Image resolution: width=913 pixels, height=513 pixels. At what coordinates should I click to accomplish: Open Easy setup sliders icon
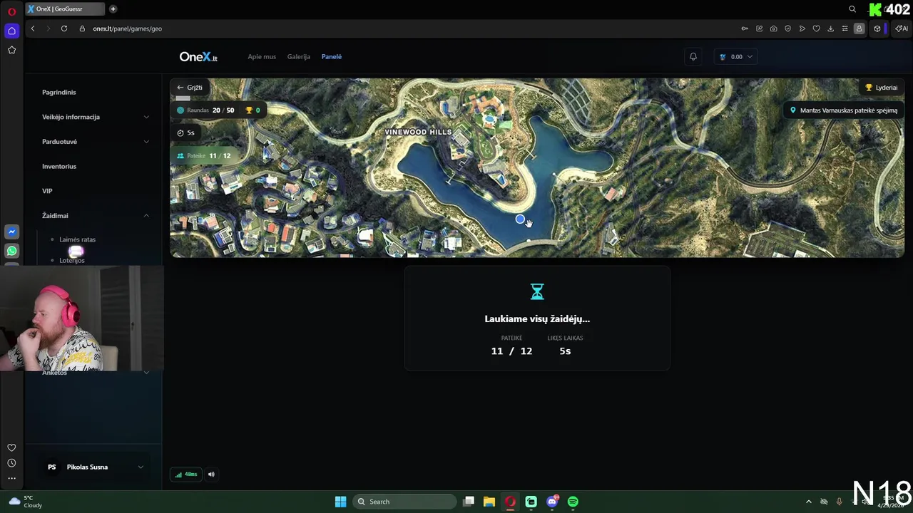[845, 28]
